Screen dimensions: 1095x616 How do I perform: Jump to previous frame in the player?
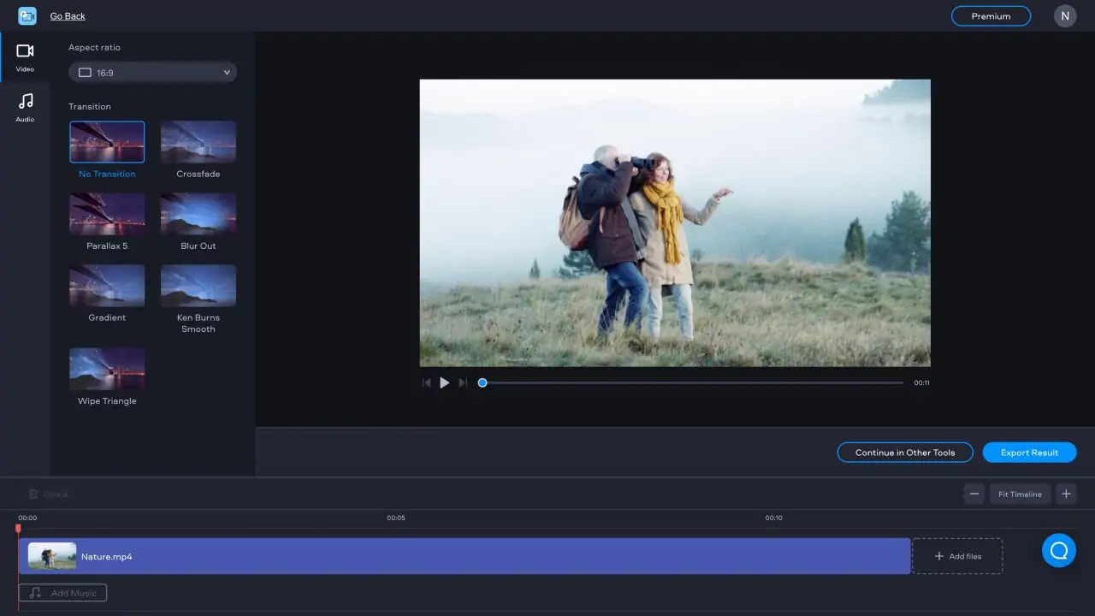[x=426, y=382]
